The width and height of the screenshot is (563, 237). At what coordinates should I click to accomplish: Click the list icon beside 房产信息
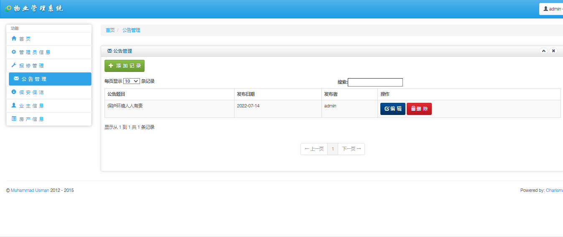tap(14, 119)
